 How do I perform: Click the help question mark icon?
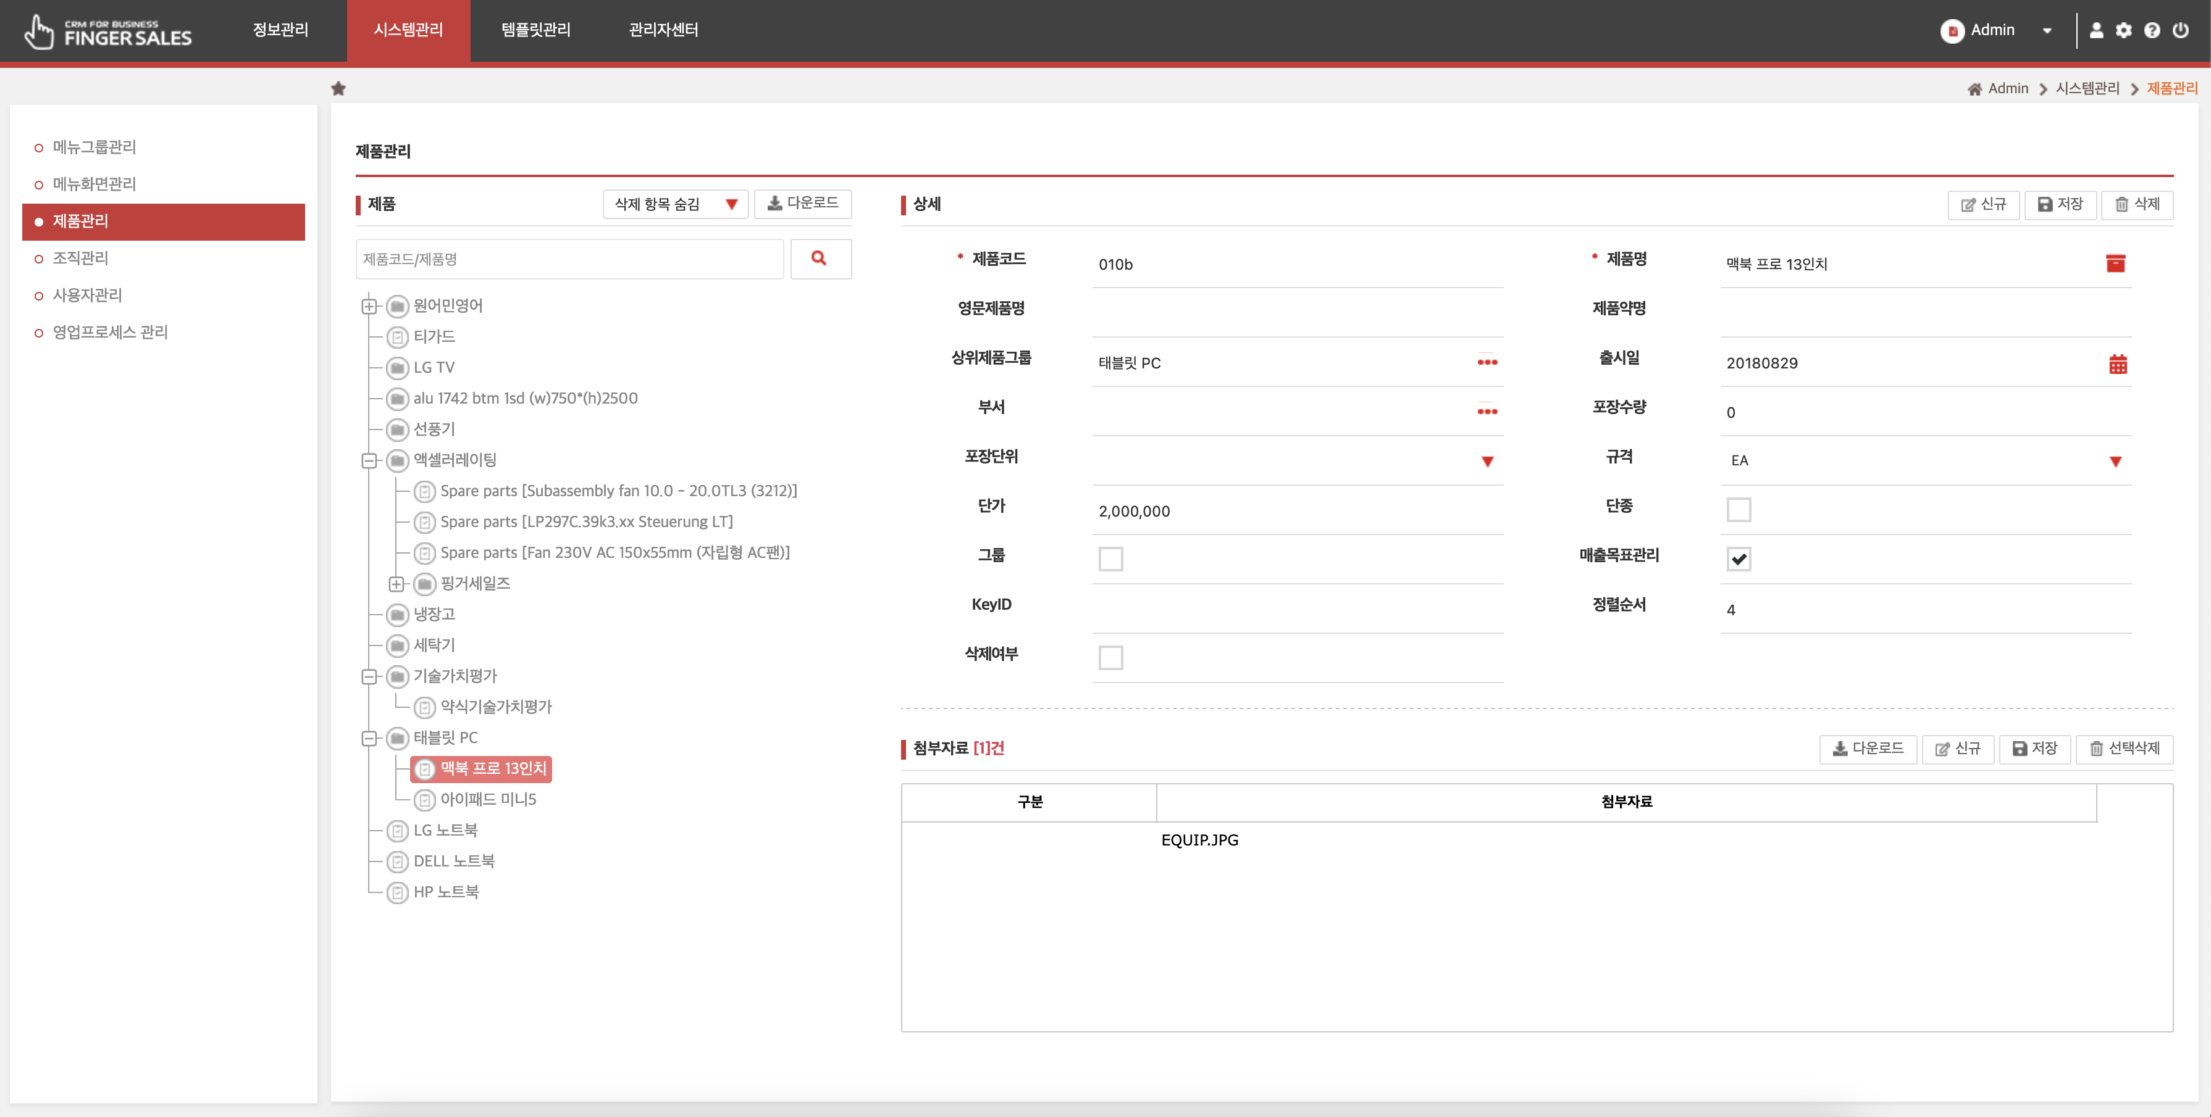tap(2152, 30)
